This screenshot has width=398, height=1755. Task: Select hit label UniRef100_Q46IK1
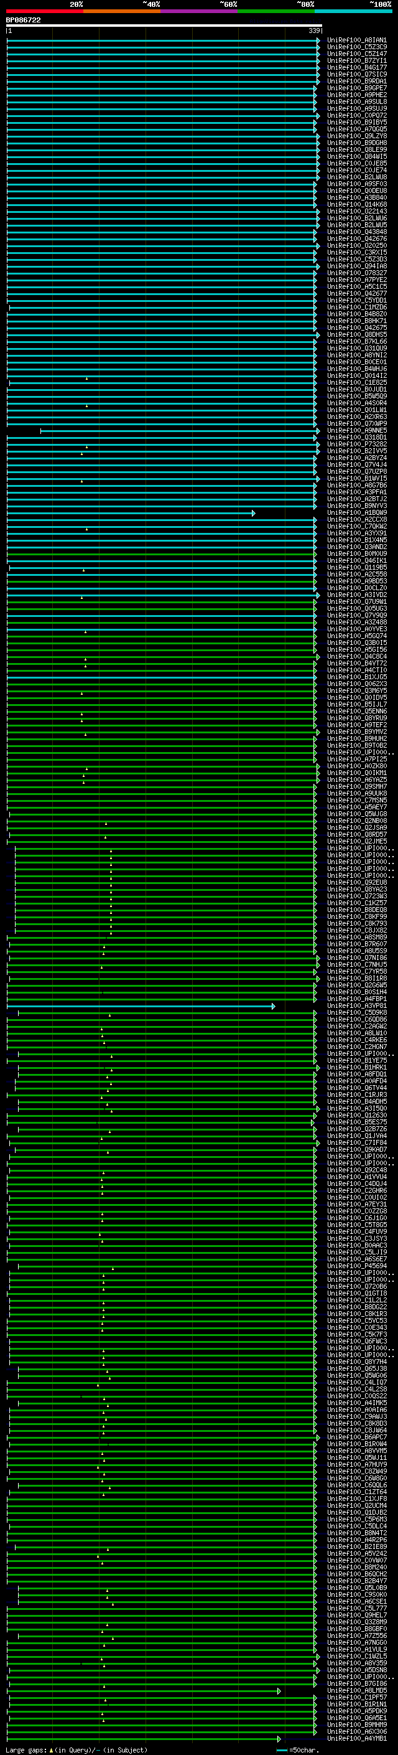[356, 560]
